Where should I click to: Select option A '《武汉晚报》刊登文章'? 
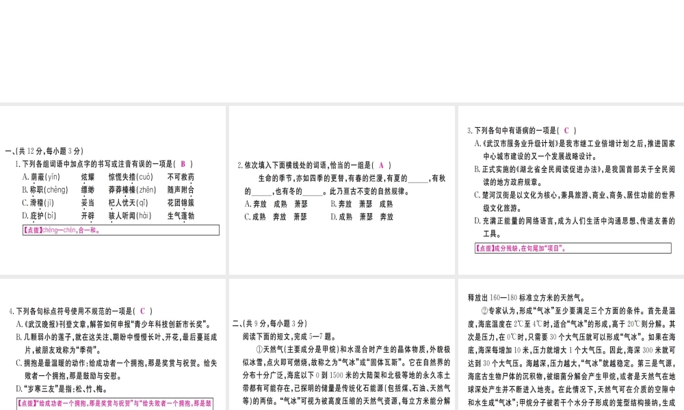(114, 324)
